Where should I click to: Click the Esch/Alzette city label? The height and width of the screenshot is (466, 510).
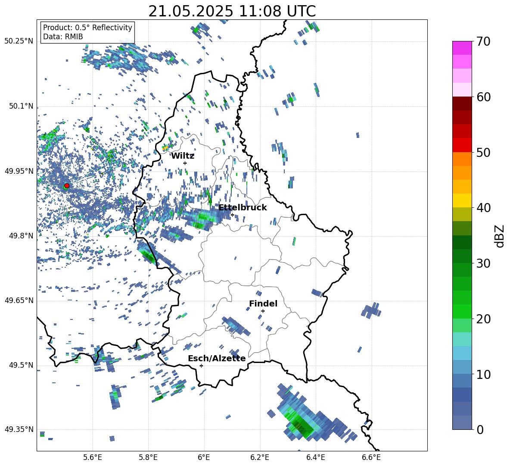pos(217,359)
